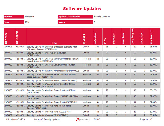Select the Year label field

14,22
